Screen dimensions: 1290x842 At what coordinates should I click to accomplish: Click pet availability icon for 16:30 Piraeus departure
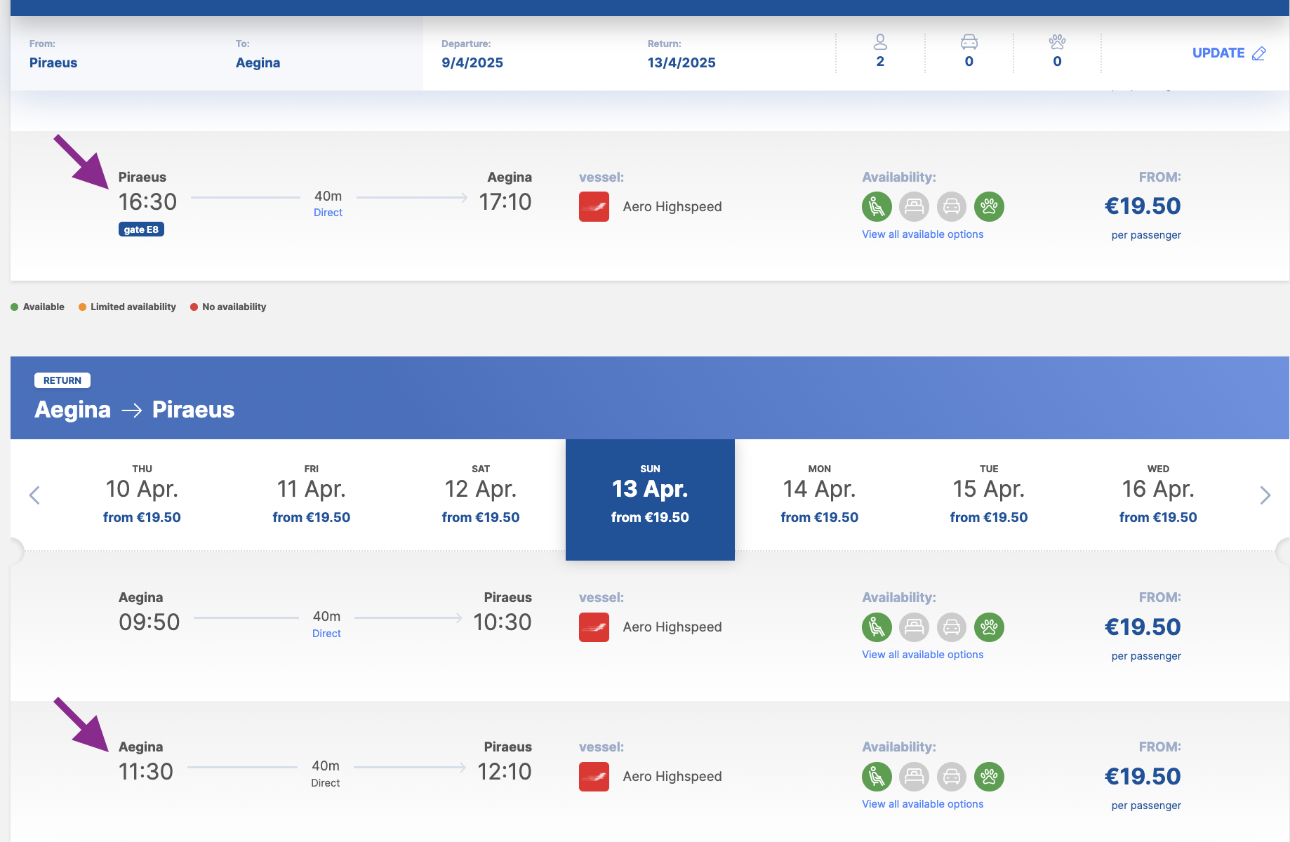click(x=989, y=207)
